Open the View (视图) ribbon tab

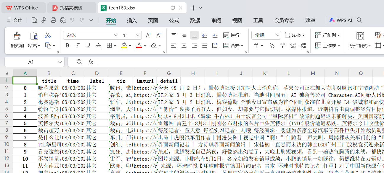(237, 20)
